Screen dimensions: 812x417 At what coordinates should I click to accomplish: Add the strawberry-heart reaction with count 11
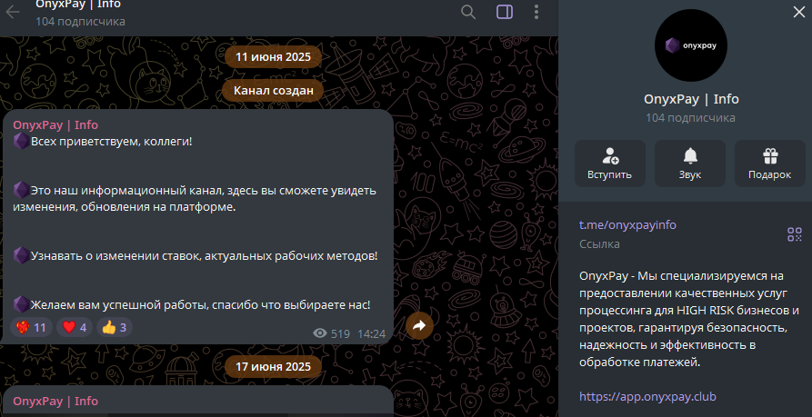click(32, 327)
